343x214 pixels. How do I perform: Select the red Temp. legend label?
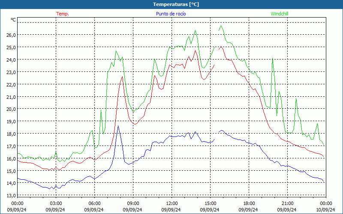coord(63,14)
